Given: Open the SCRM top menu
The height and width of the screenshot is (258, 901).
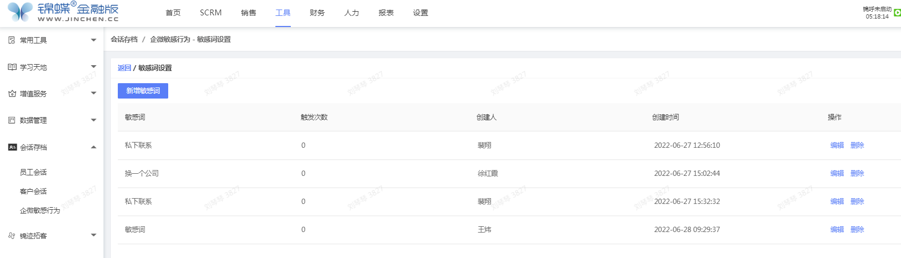Looking at the screenshot, I should [x=211, y=13].
